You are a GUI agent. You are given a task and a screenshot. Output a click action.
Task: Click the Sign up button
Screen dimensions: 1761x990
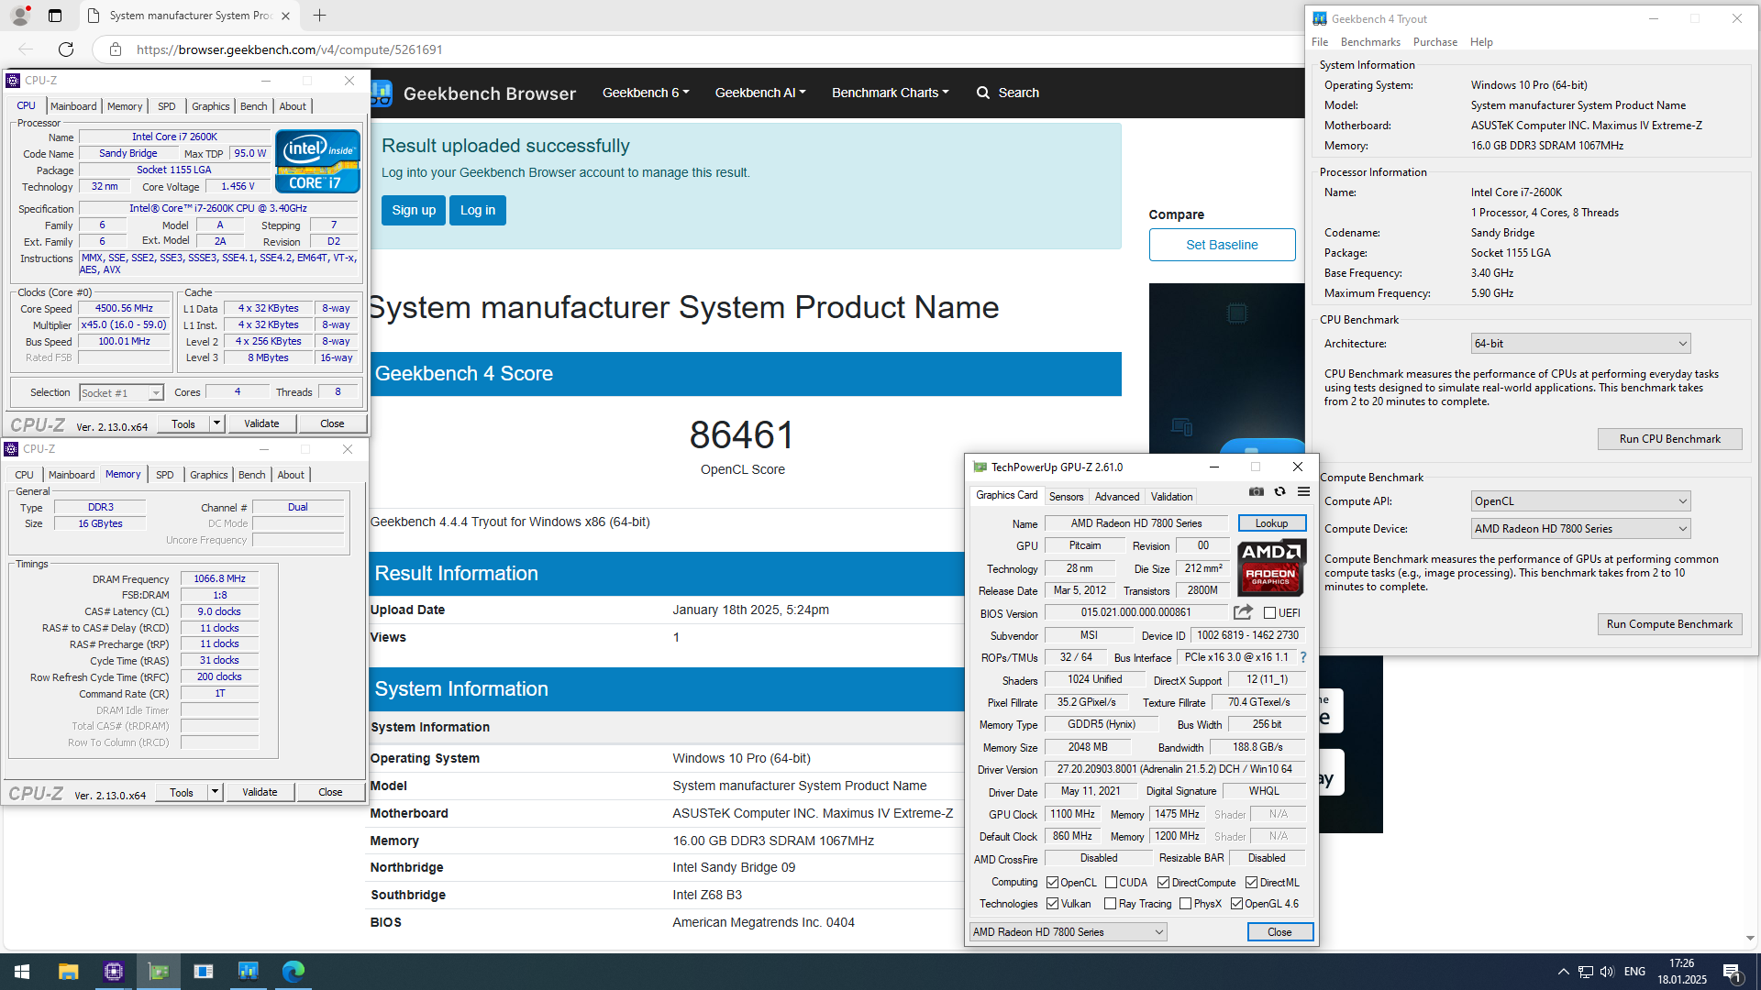coord(414,210)
